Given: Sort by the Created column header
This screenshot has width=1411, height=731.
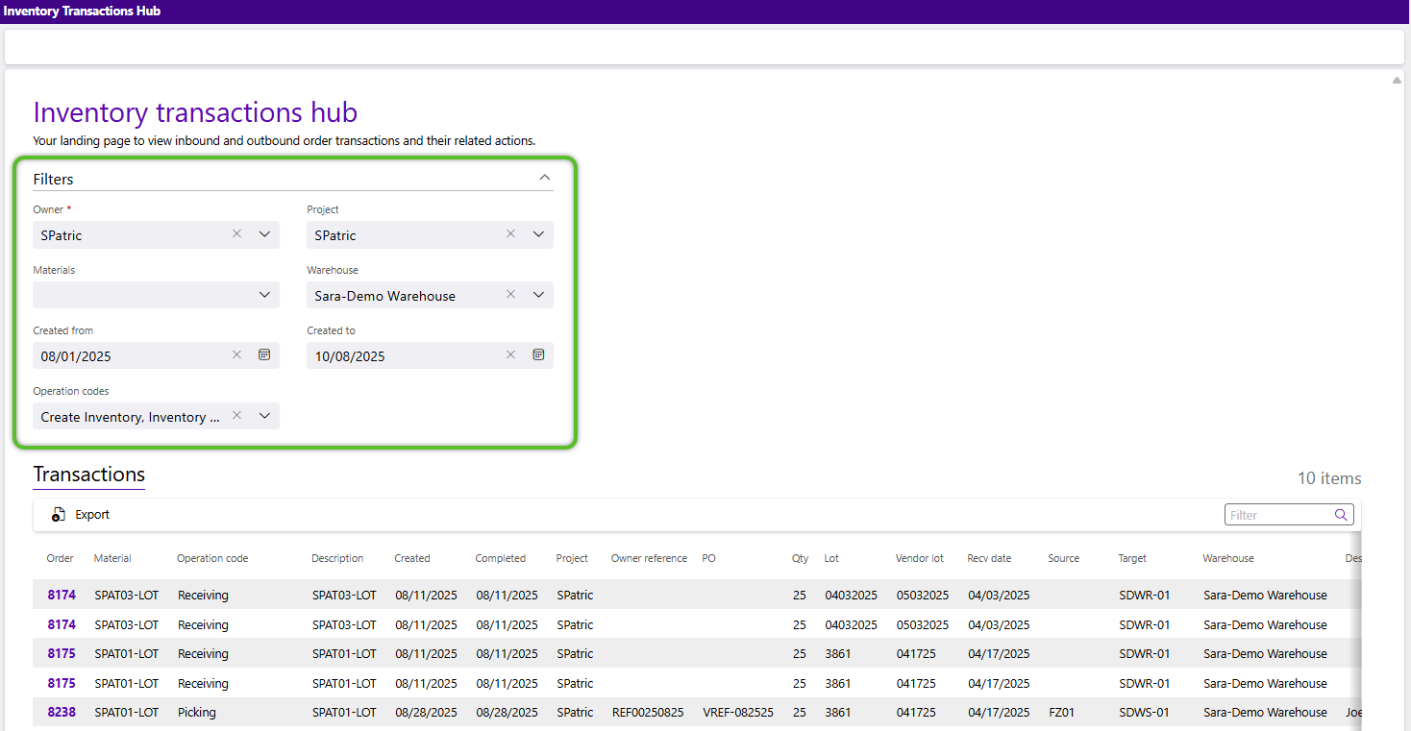Looking at the screenshot, I should (x=411, y=558).
